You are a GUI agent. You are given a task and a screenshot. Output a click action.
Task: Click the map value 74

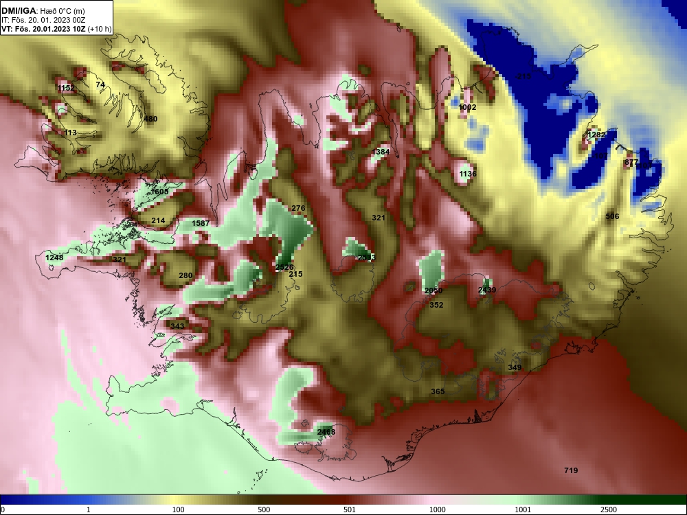100,84
